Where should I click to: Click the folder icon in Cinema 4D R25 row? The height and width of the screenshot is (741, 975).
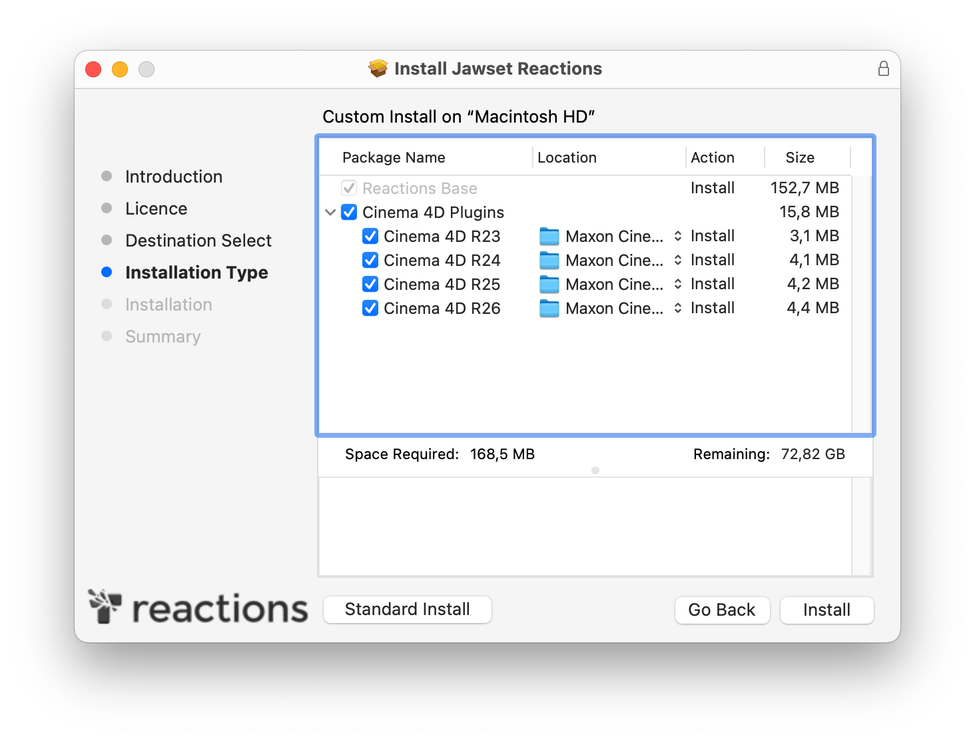tap(549, 285)
